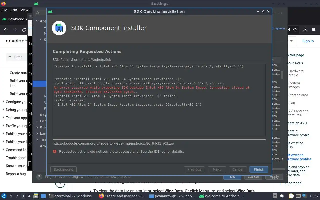
Task: Jump to AVD and app features section
Action: (x=298, y=113)
